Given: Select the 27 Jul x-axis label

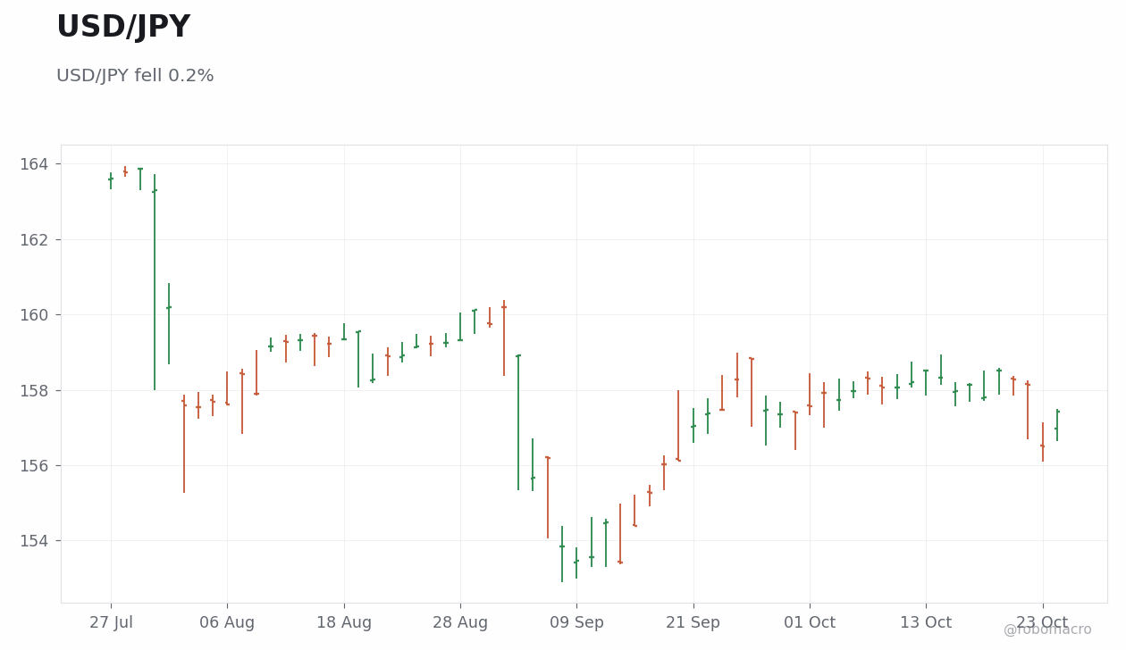Looking at the screenshot, I should point(111,622).
